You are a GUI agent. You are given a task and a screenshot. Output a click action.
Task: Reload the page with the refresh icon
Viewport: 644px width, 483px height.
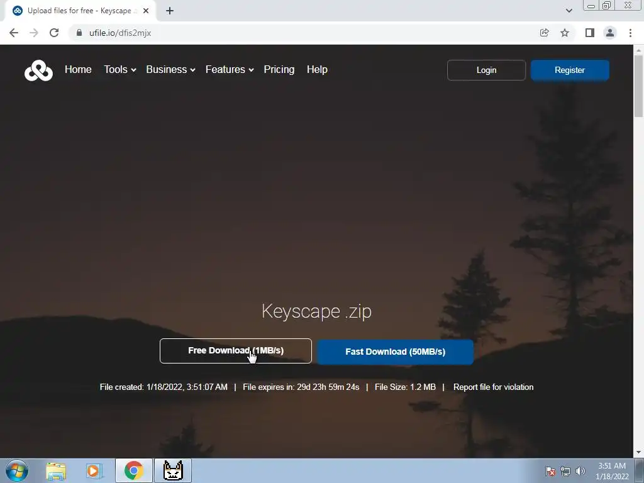[x=54, y=33]
